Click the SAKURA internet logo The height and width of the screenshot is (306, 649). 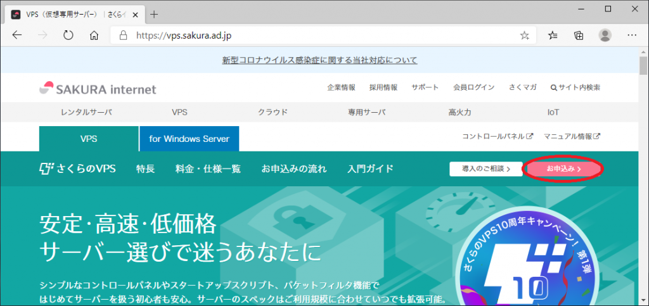pos(97,89)
